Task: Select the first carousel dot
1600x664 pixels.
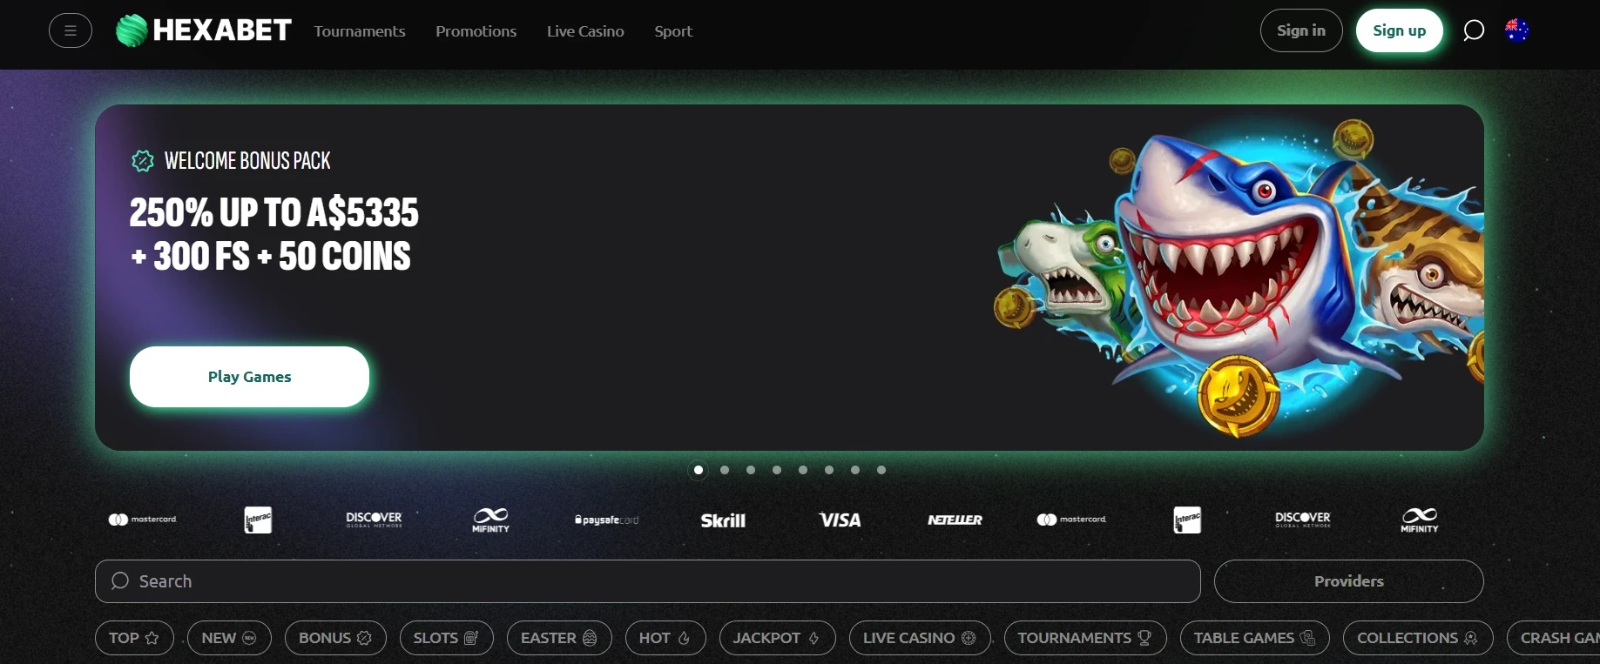Action: (x=698, y=470)
